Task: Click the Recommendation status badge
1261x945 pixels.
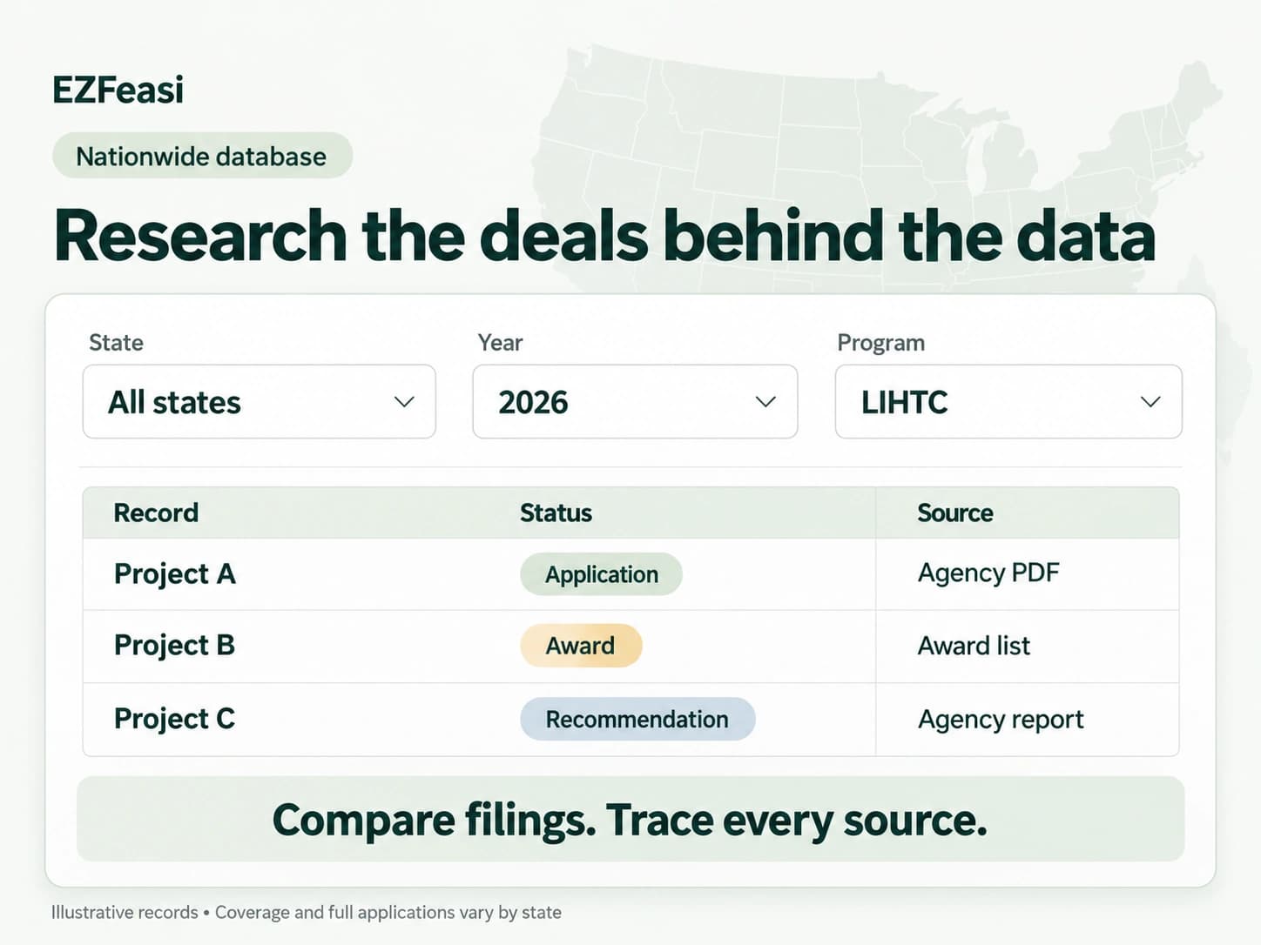Action: pos(637,719)
